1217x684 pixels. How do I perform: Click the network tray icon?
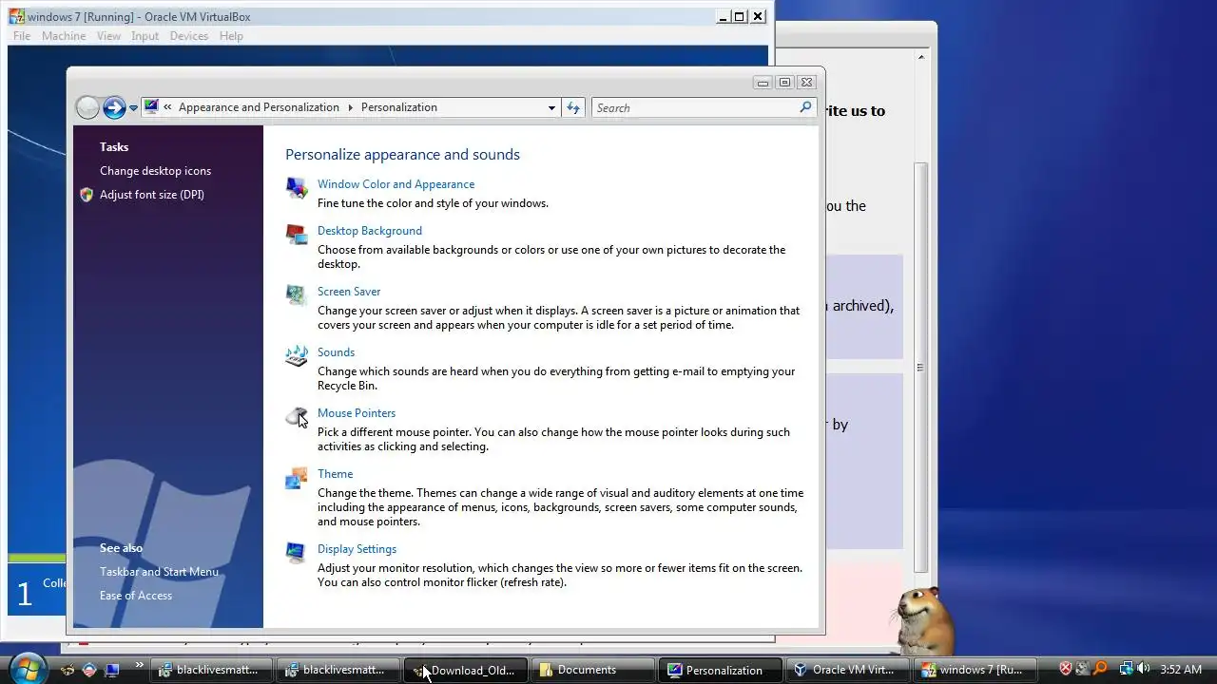pos(1126,669)
